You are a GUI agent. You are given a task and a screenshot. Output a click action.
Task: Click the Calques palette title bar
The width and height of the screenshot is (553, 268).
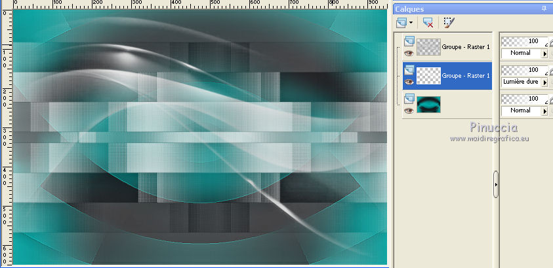pos(472,8)
